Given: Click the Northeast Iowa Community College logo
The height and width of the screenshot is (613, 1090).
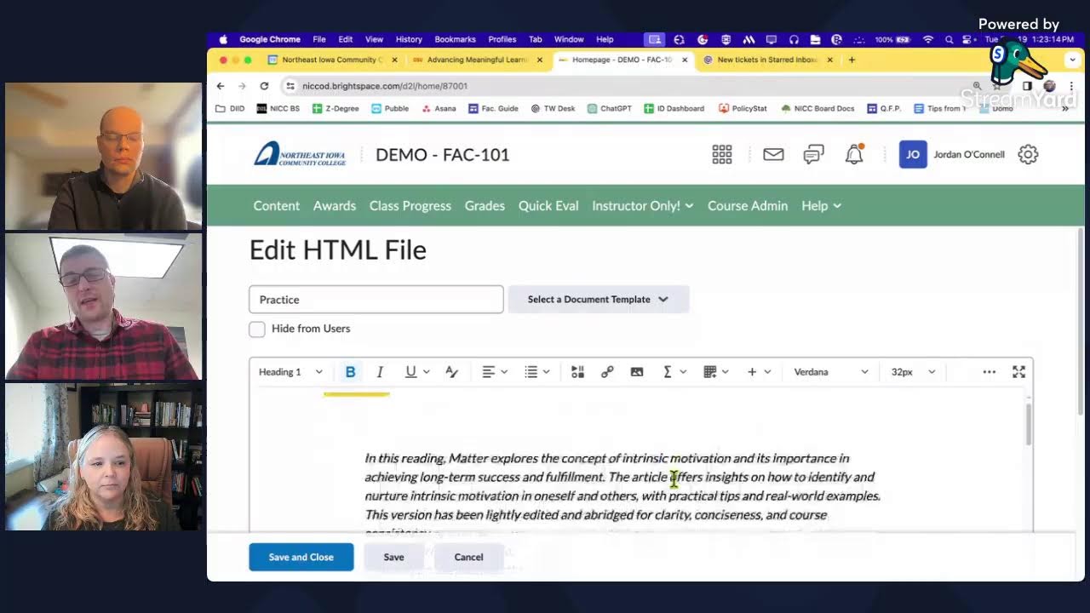Looking at the screenshot, I should (x=300, y=154).
